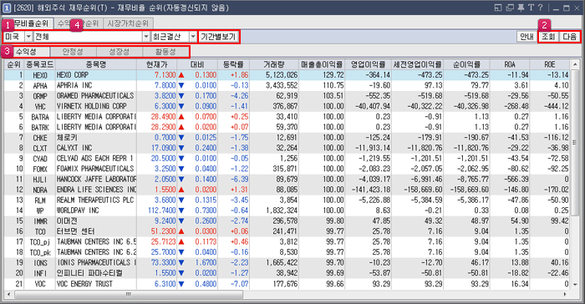
Task: Click the 세전영업이익률 column header
Action: (418, 64)
